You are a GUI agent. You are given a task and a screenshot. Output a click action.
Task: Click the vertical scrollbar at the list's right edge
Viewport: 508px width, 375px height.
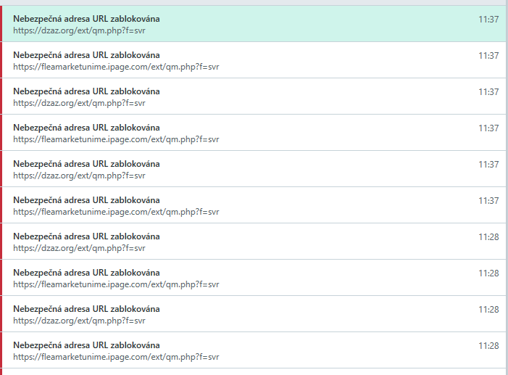[505, 189]
